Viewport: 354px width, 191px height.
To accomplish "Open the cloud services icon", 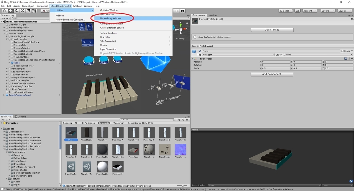I will pos(297,11).
